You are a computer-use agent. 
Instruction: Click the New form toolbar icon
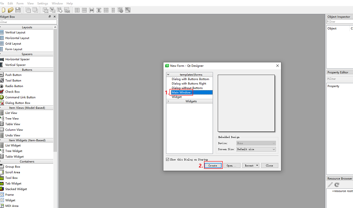3,10
